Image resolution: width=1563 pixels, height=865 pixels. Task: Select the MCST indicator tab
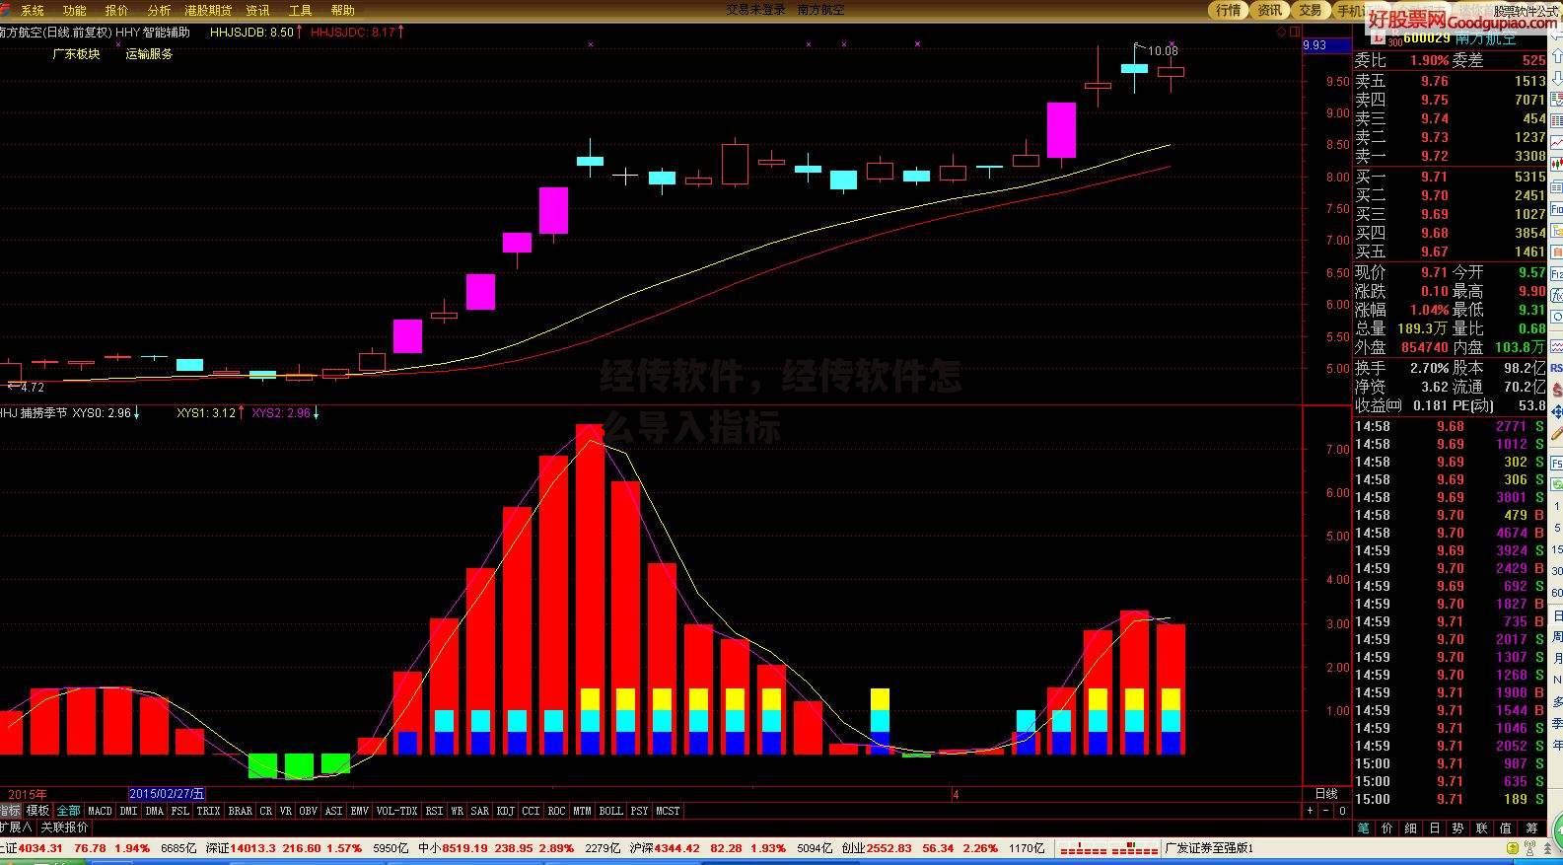coord(668,811)
